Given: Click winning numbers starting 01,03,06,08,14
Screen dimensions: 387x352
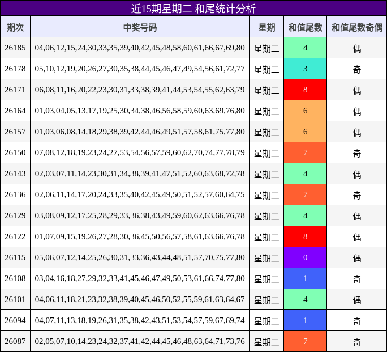Looking at the screenshot, I should coord(140,132).
